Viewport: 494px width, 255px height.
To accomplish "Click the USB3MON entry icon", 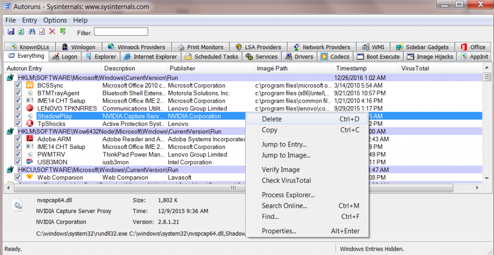I will (x=29, y=162).
